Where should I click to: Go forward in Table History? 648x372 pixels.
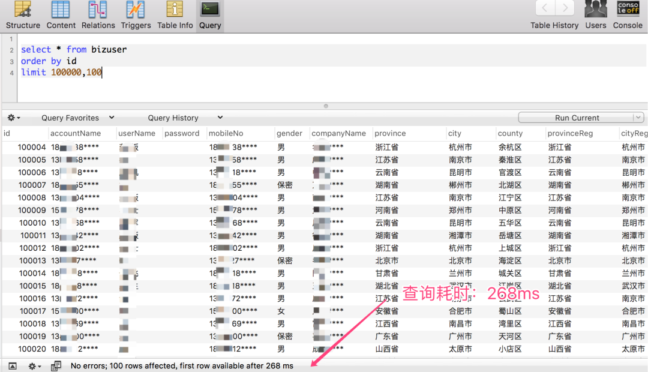(x=565, y=8)
